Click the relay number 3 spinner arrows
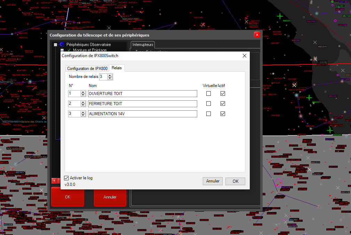The height and width of the screenshot is (235, 351). (83, 114)
